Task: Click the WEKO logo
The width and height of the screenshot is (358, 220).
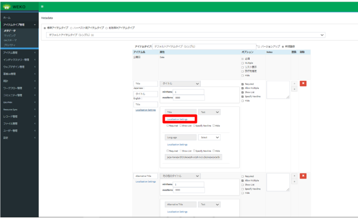Action: point(15,6)
